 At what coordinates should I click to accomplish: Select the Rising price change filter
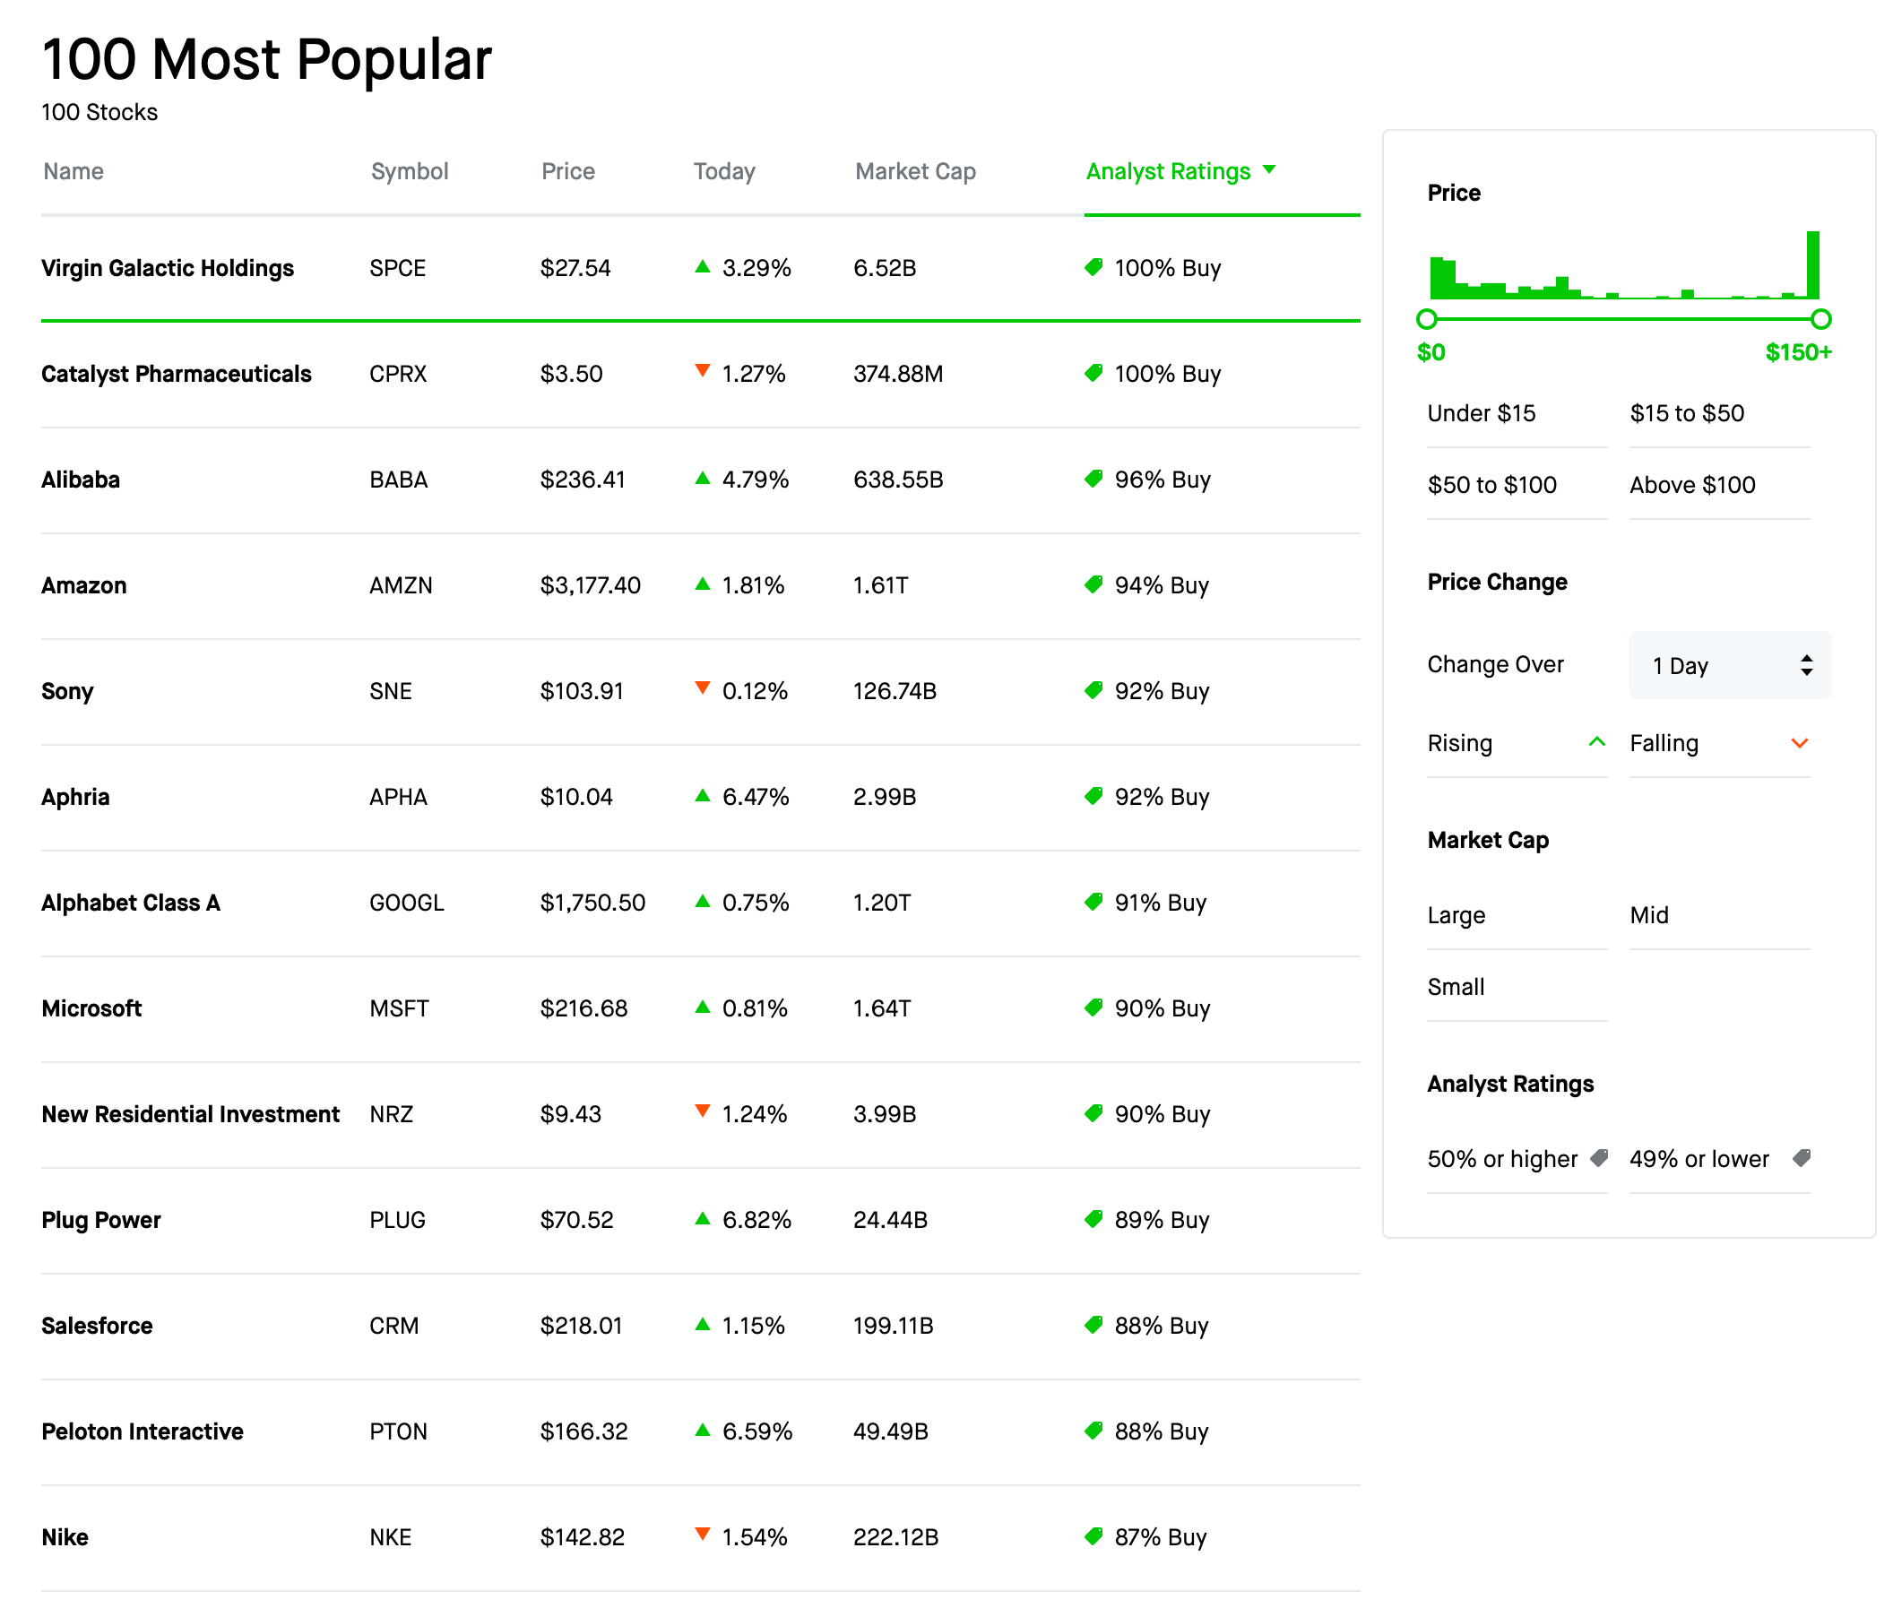(1517, 744)
